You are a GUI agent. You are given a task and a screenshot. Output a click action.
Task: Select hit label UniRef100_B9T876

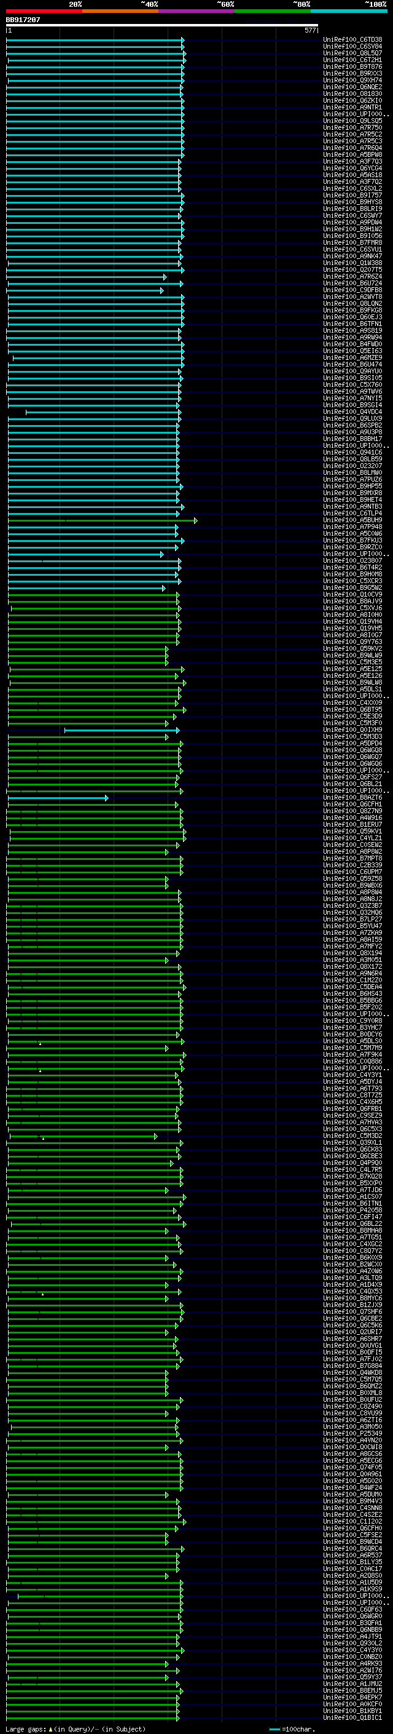point(352,66)
